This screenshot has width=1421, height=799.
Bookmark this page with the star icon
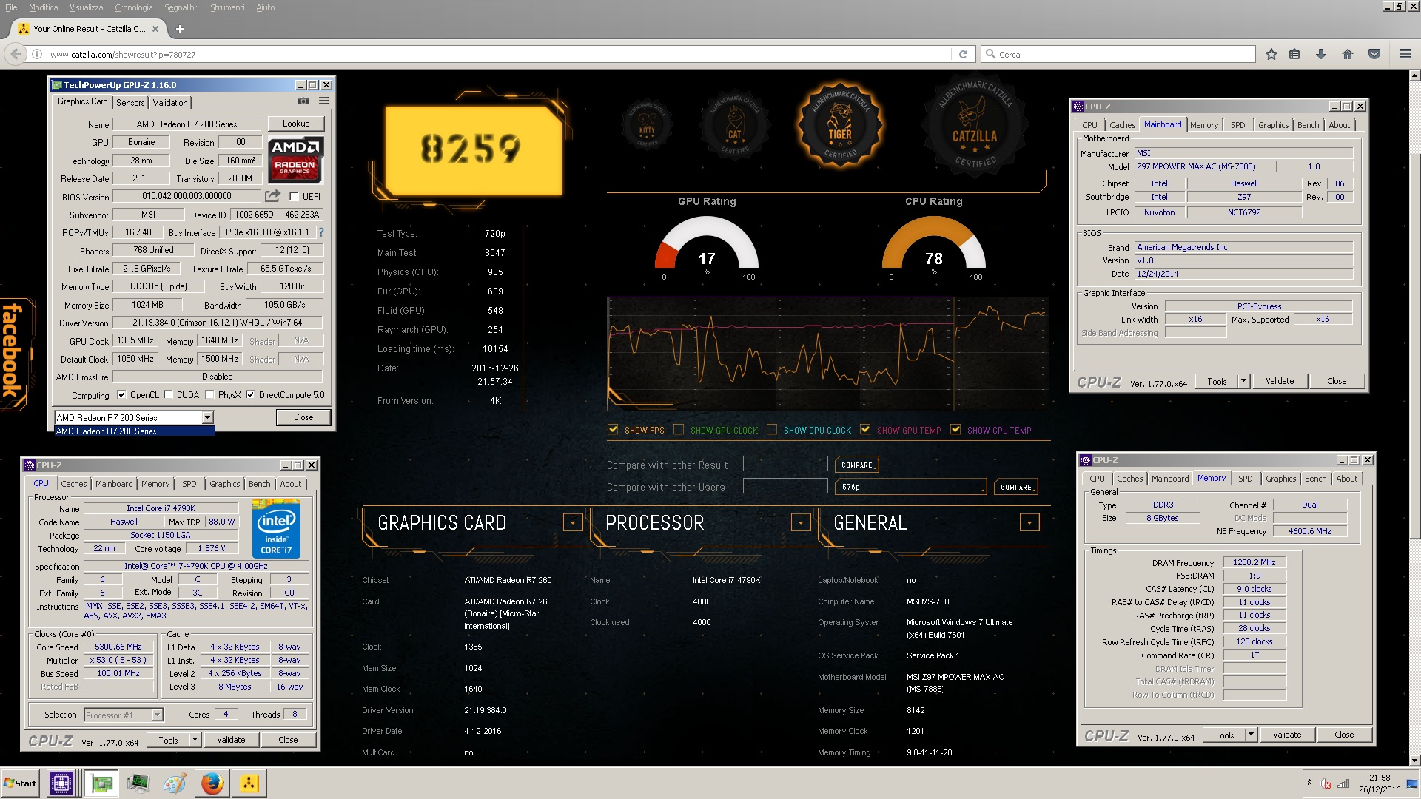pyautogui.click(x=1271, y=54)
